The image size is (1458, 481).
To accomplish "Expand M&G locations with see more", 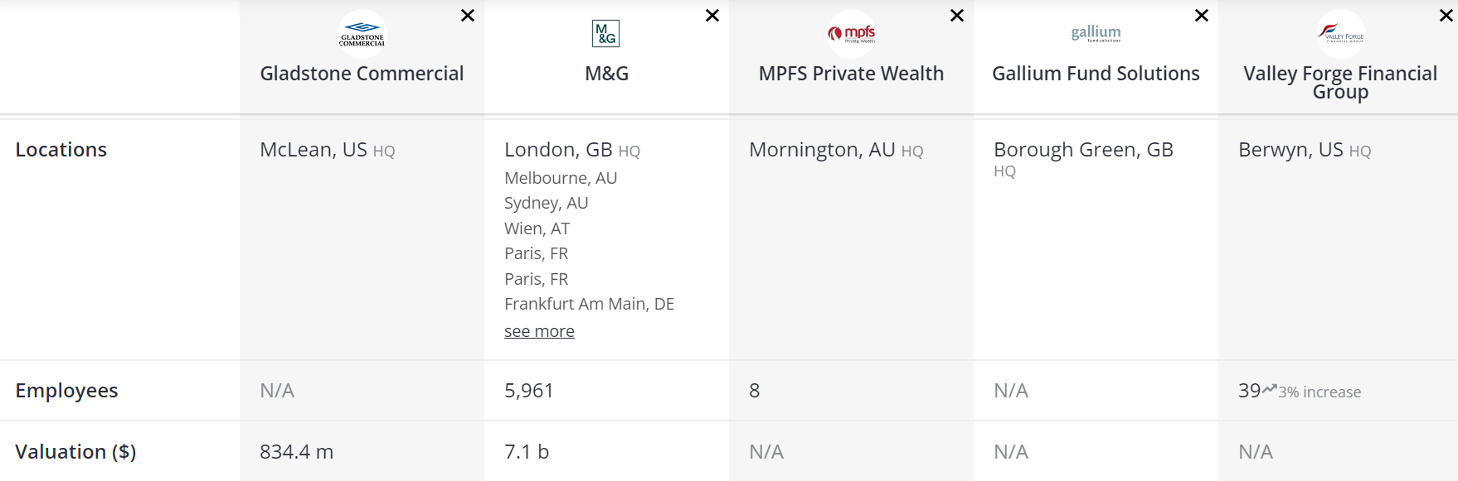I will click(x=539, y=331).
